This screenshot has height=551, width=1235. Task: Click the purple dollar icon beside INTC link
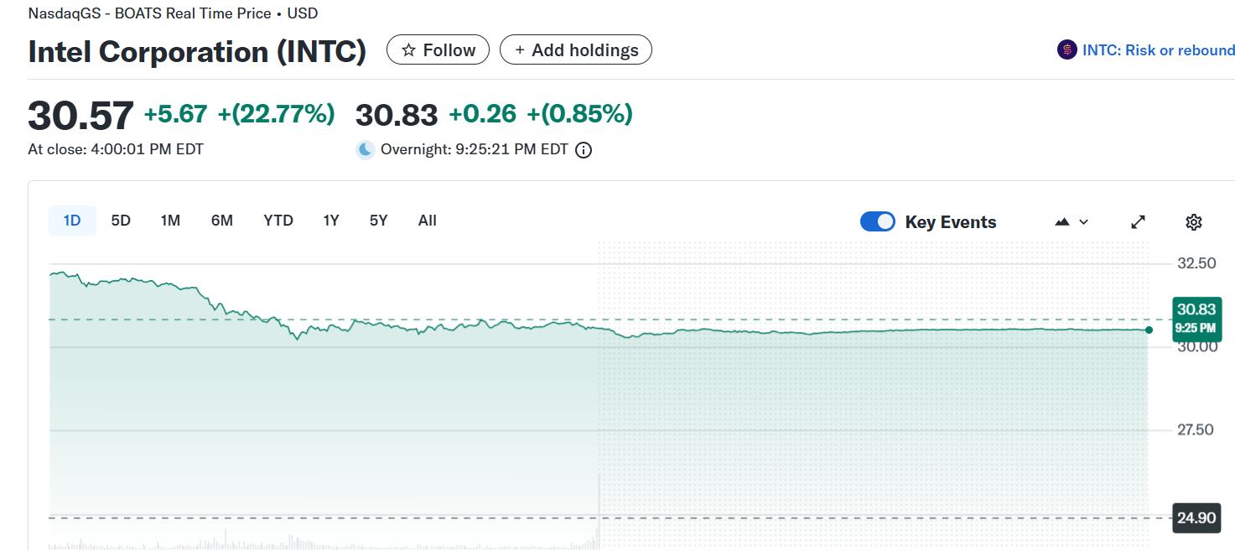click(1066, 50)
